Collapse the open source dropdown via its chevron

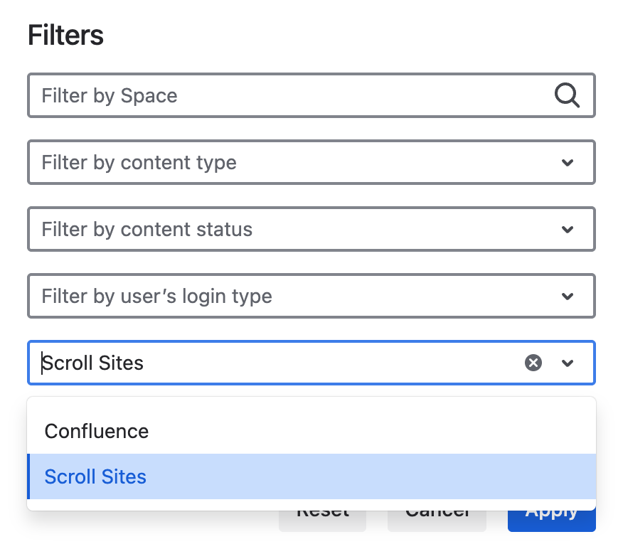tap(568, 363)
